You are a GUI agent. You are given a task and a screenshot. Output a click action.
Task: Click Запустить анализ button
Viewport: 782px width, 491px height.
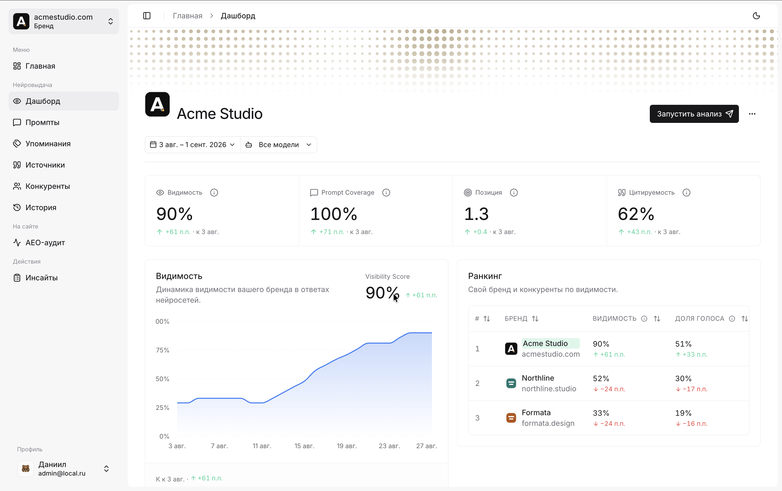click(694, 114)
